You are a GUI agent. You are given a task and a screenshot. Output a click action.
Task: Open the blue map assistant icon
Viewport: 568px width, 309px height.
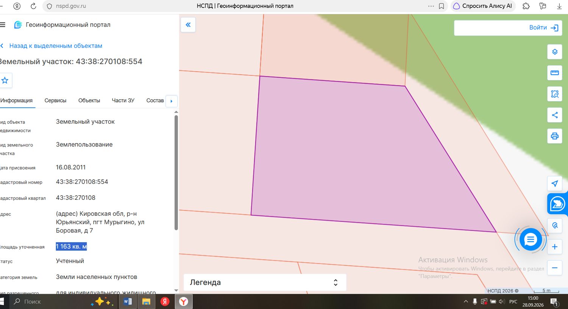tap(557, 204)
